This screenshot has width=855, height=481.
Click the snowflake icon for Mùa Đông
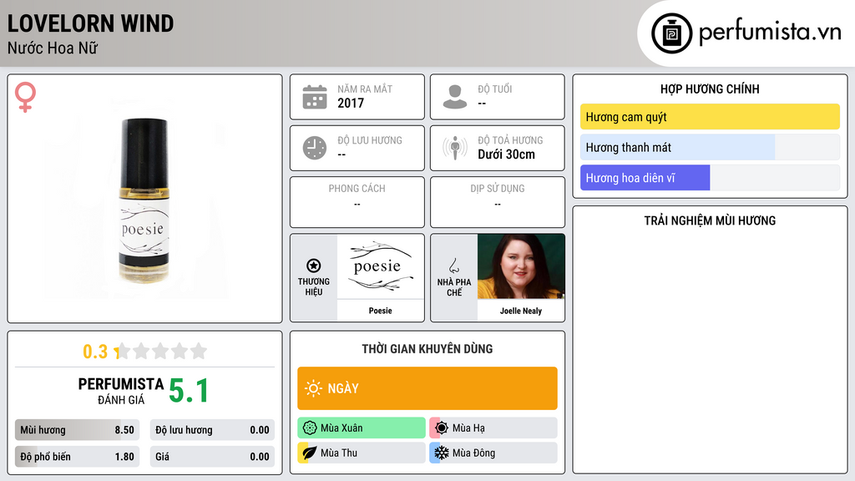(x=442, y=453)
